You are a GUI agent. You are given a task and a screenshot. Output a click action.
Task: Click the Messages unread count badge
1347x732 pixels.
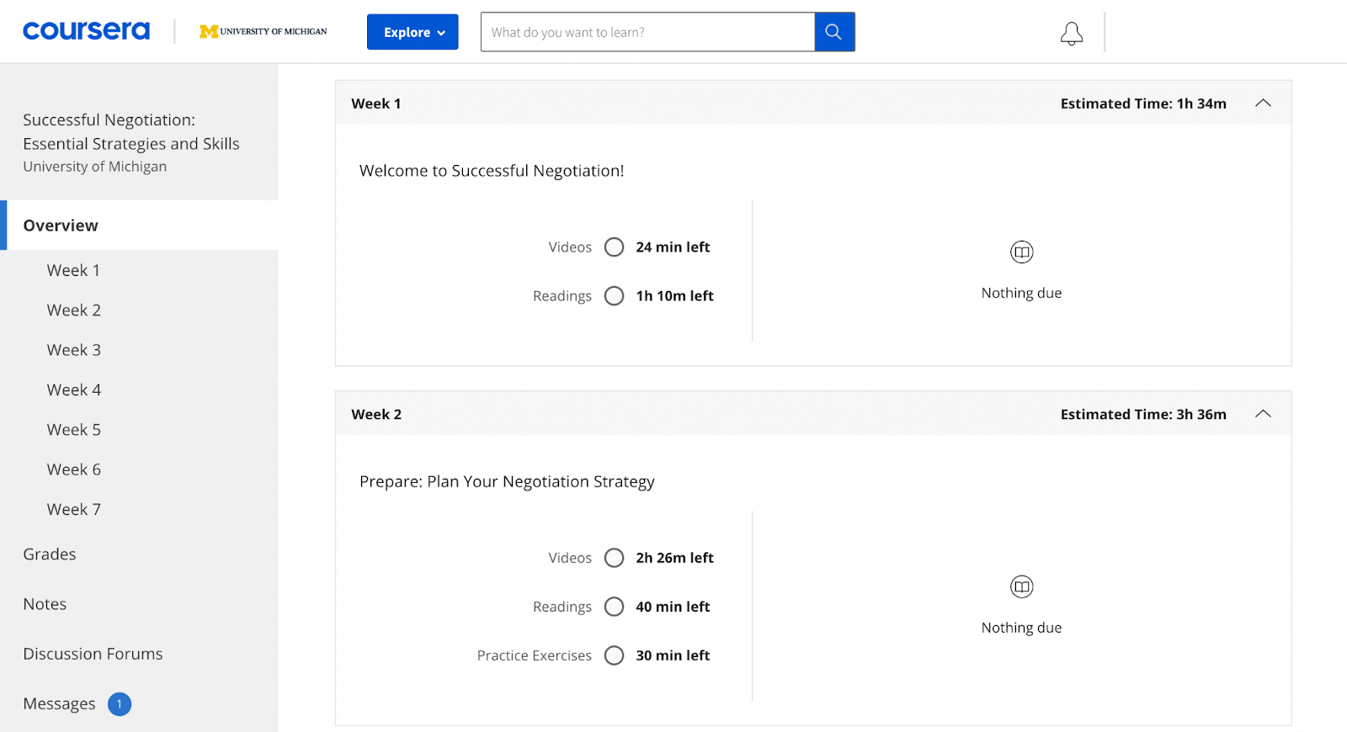point(120,703)
